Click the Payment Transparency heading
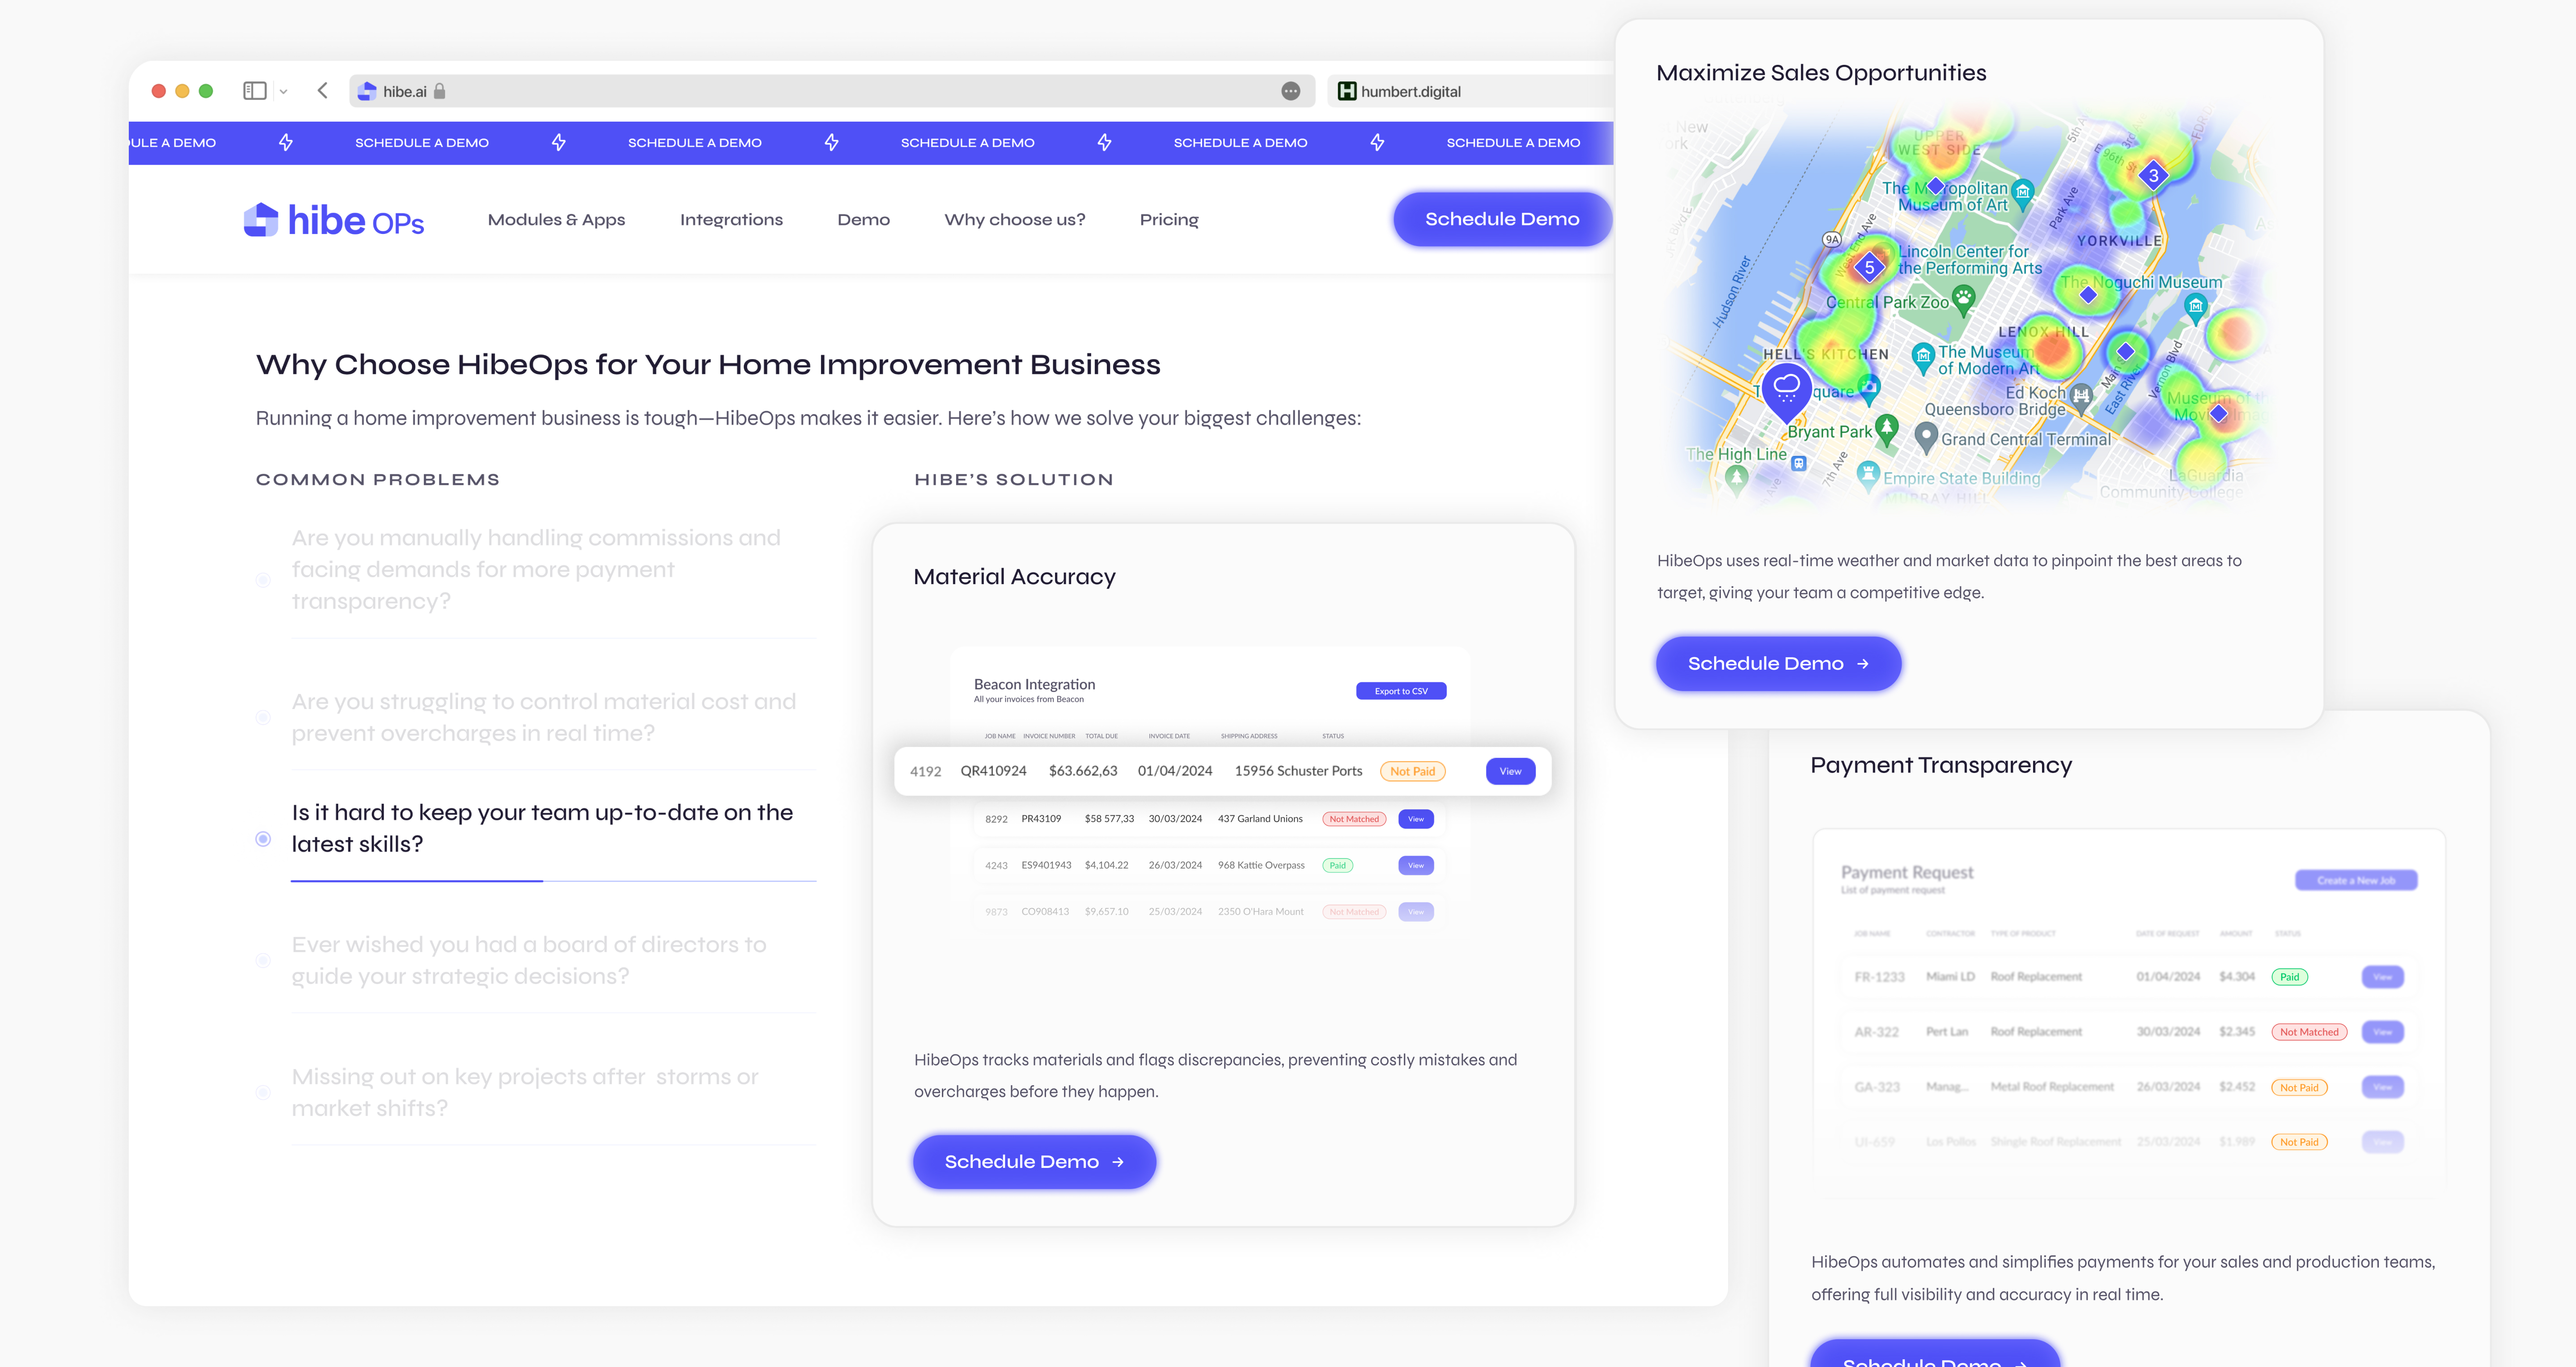 (1940, 765)
